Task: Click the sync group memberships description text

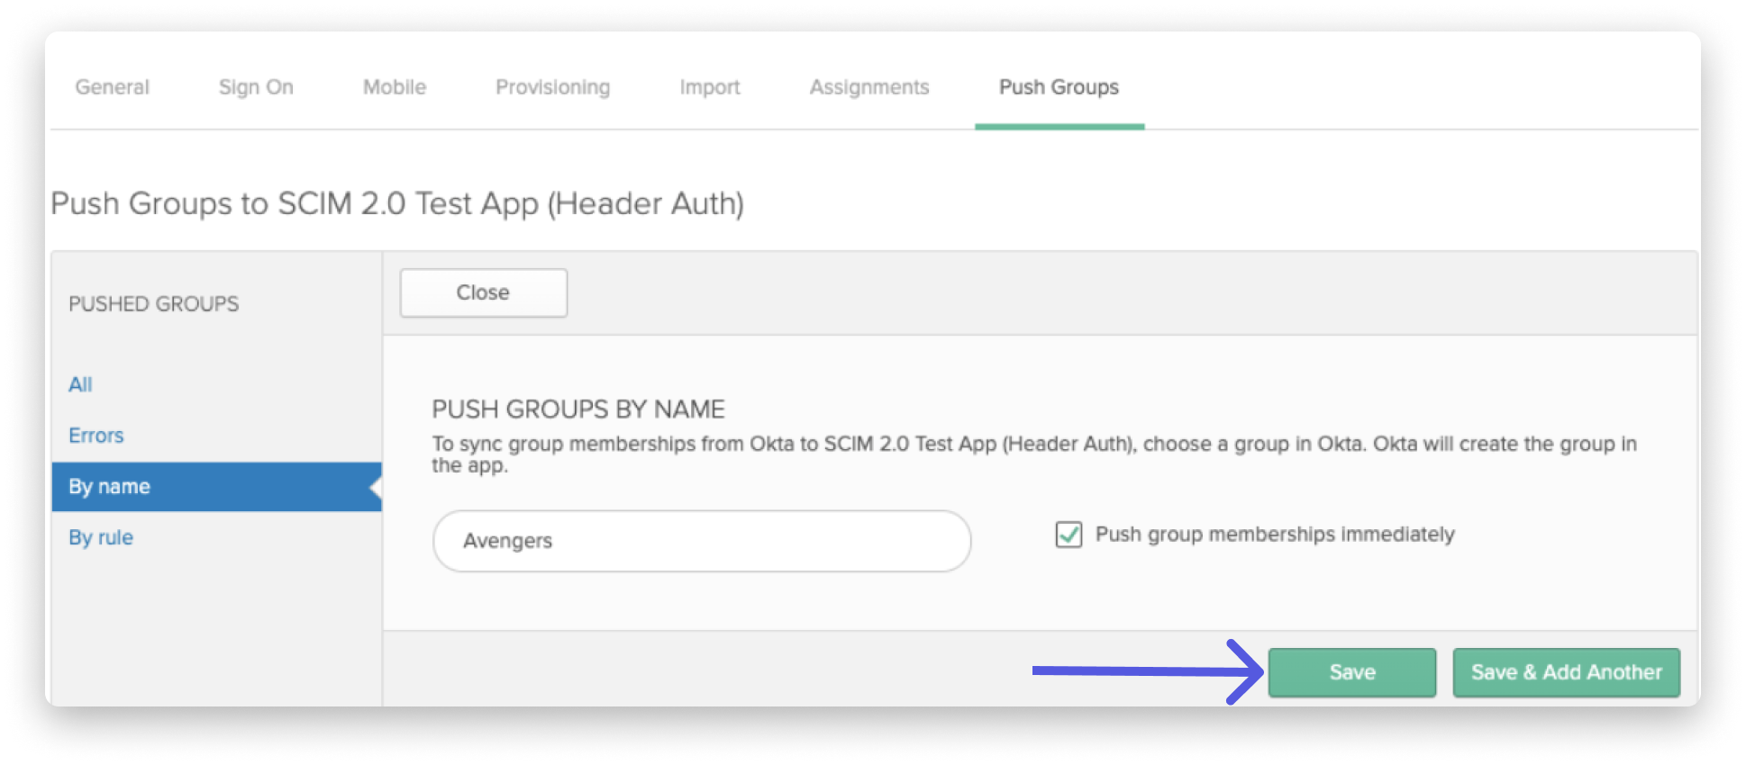Action: click(1034, 454)
